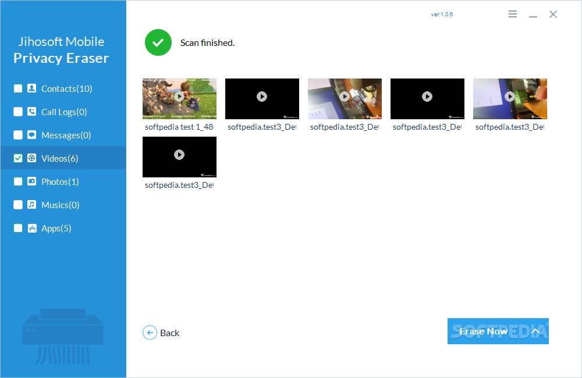
Task: Click the green scan-finished checkmark icon
Action: pos(158,42)
